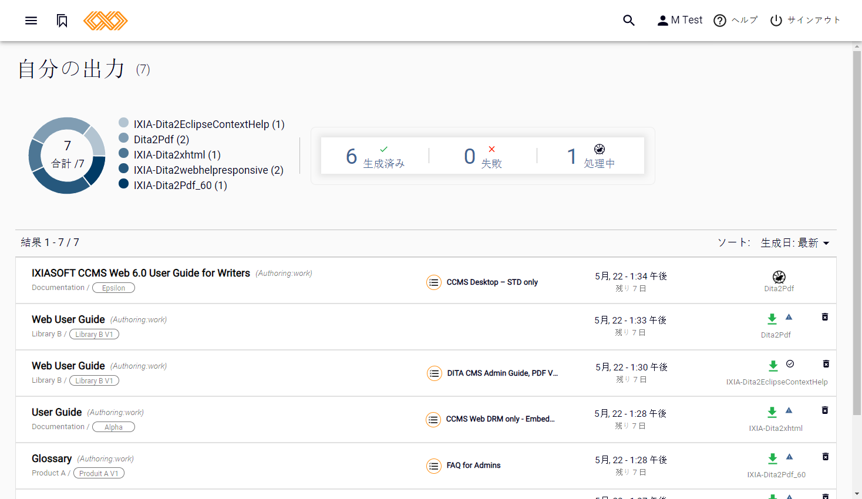Delete the Web User Guide Dita2Pdf output
862x499 pixels.
[825, 317]
